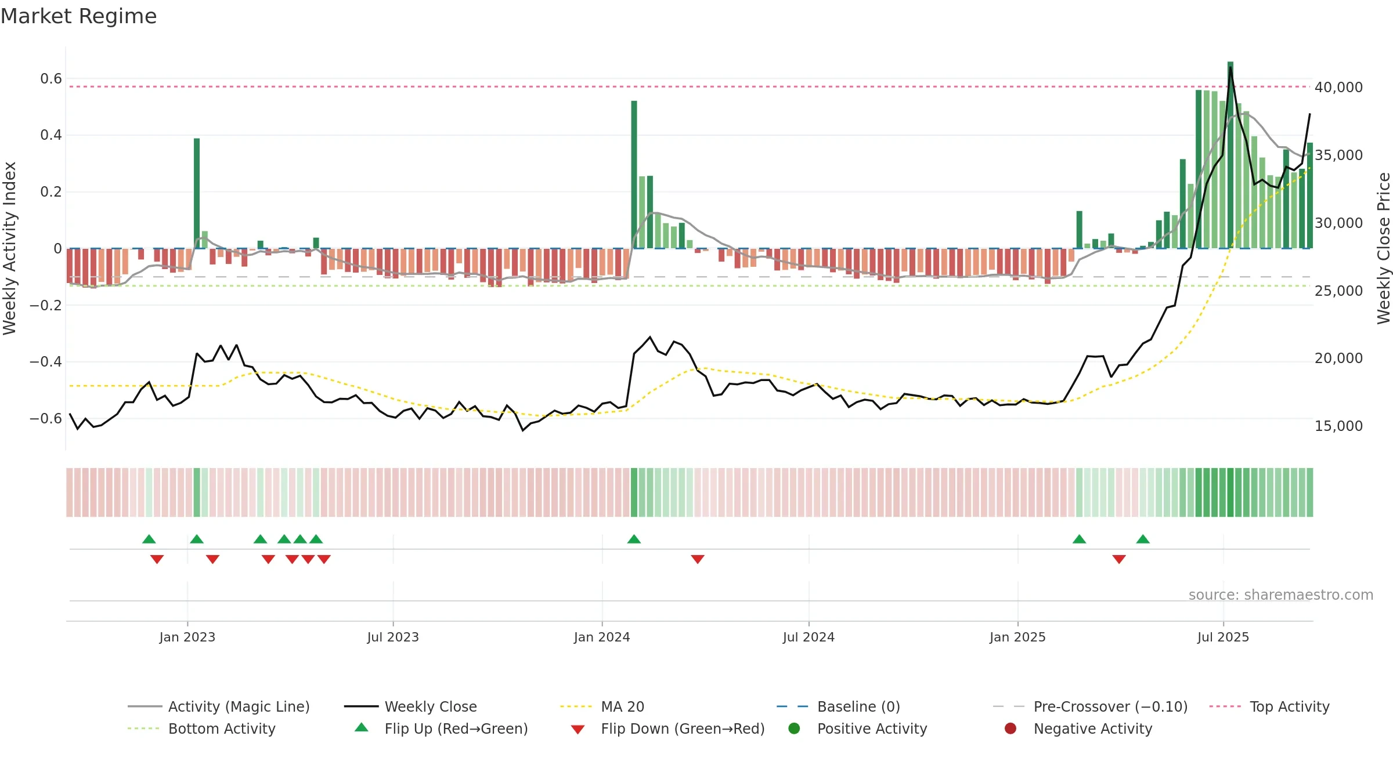This screenshot has height=783, width=1393.
Task: Click the earliest green Flip Up marker before Jan 2023
Action: [x=149, y=539]
